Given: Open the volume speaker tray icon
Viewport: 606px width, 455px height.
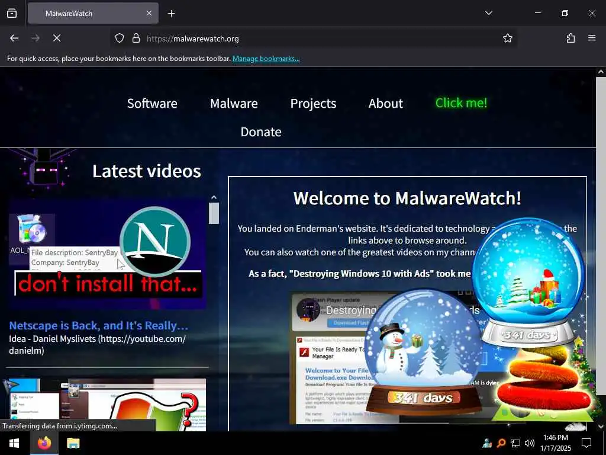Looking at the screenshot, I should (530, 443).
